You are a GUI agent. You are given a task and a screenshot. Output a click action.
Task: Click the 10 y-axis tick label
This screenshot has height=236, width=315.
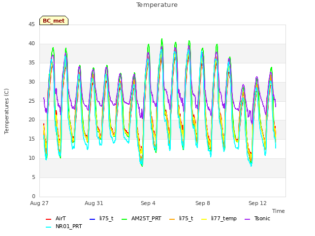[x=31, y=158]
